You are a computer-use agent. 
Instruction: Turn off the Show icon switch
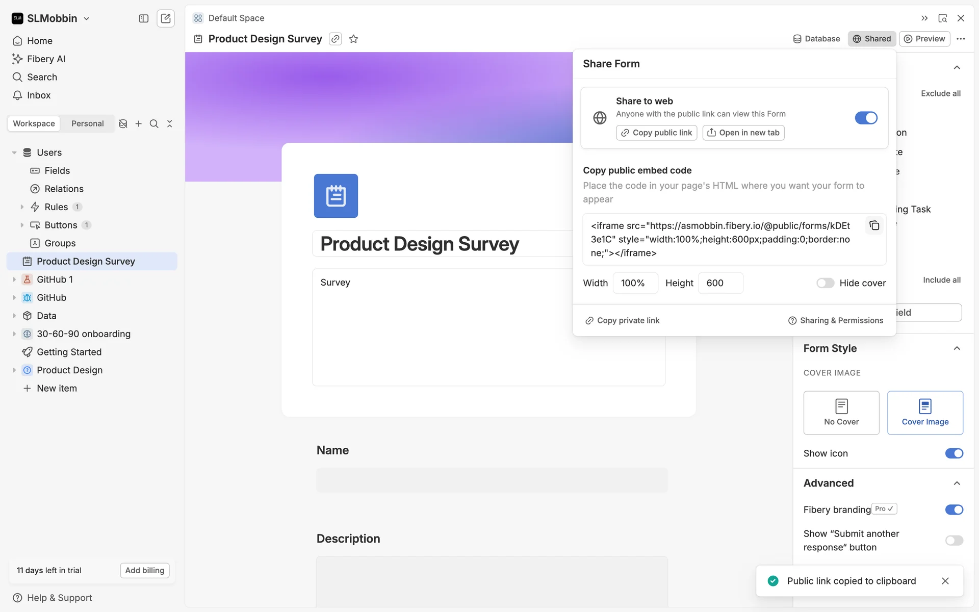click(x=954, y=453)
